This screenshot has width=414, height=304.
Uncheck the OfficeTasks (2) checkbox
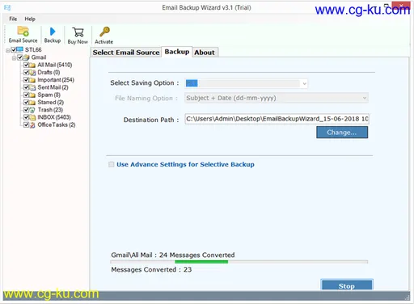pyautogui.click(x=26, y=125)
